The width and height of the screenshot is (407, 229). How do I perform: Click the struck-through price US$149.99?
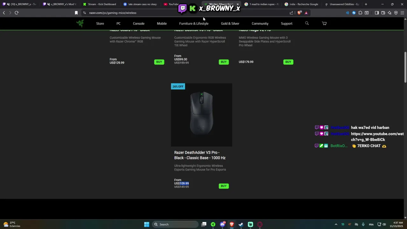182,187
